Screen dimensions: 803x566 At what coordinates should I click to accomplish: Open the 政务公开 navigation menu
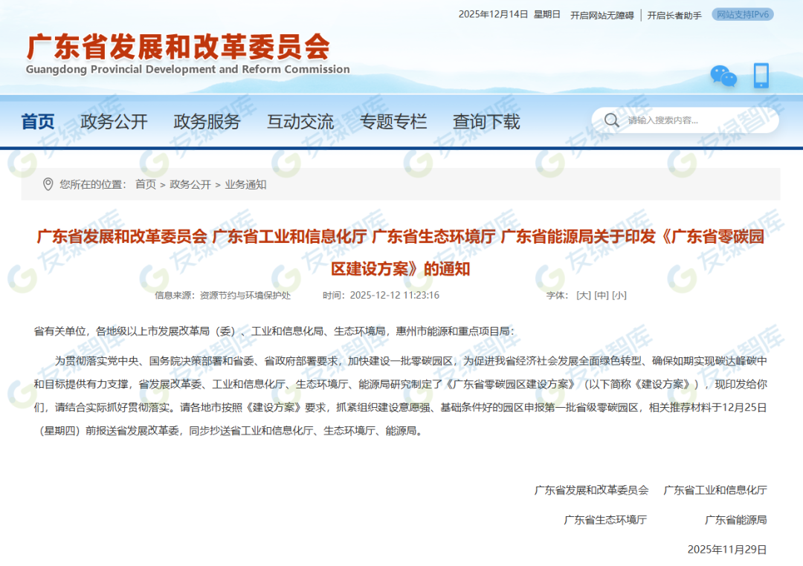(x=114, y=122)
